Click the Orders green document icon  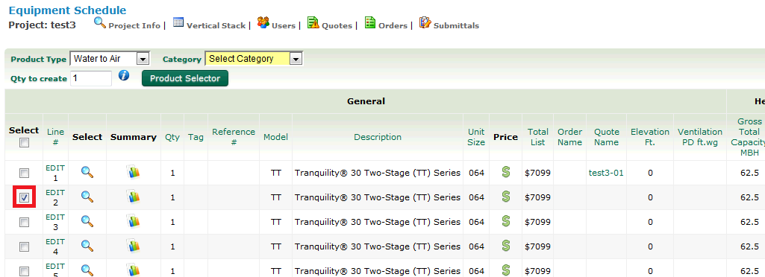coord(370,22)
